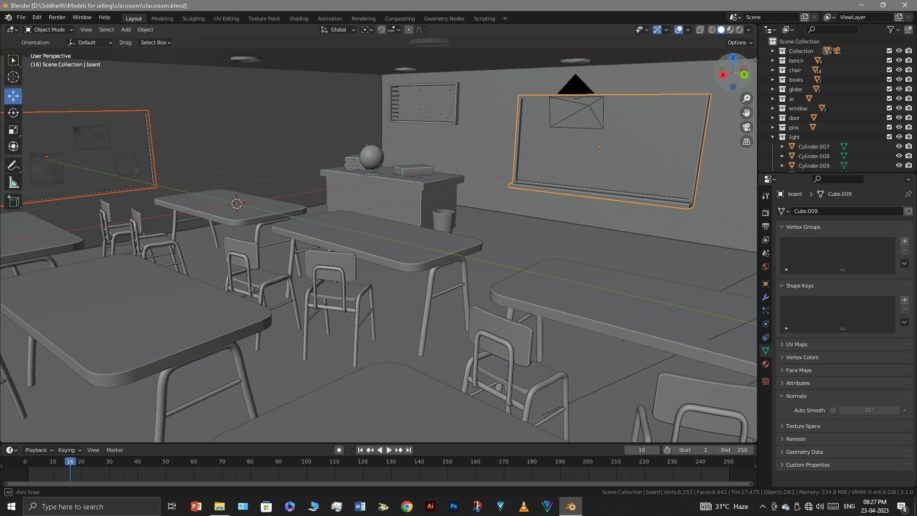Click the viewport pan hand icon
This screenshot has height=516, width=917.
pos(746,113)
